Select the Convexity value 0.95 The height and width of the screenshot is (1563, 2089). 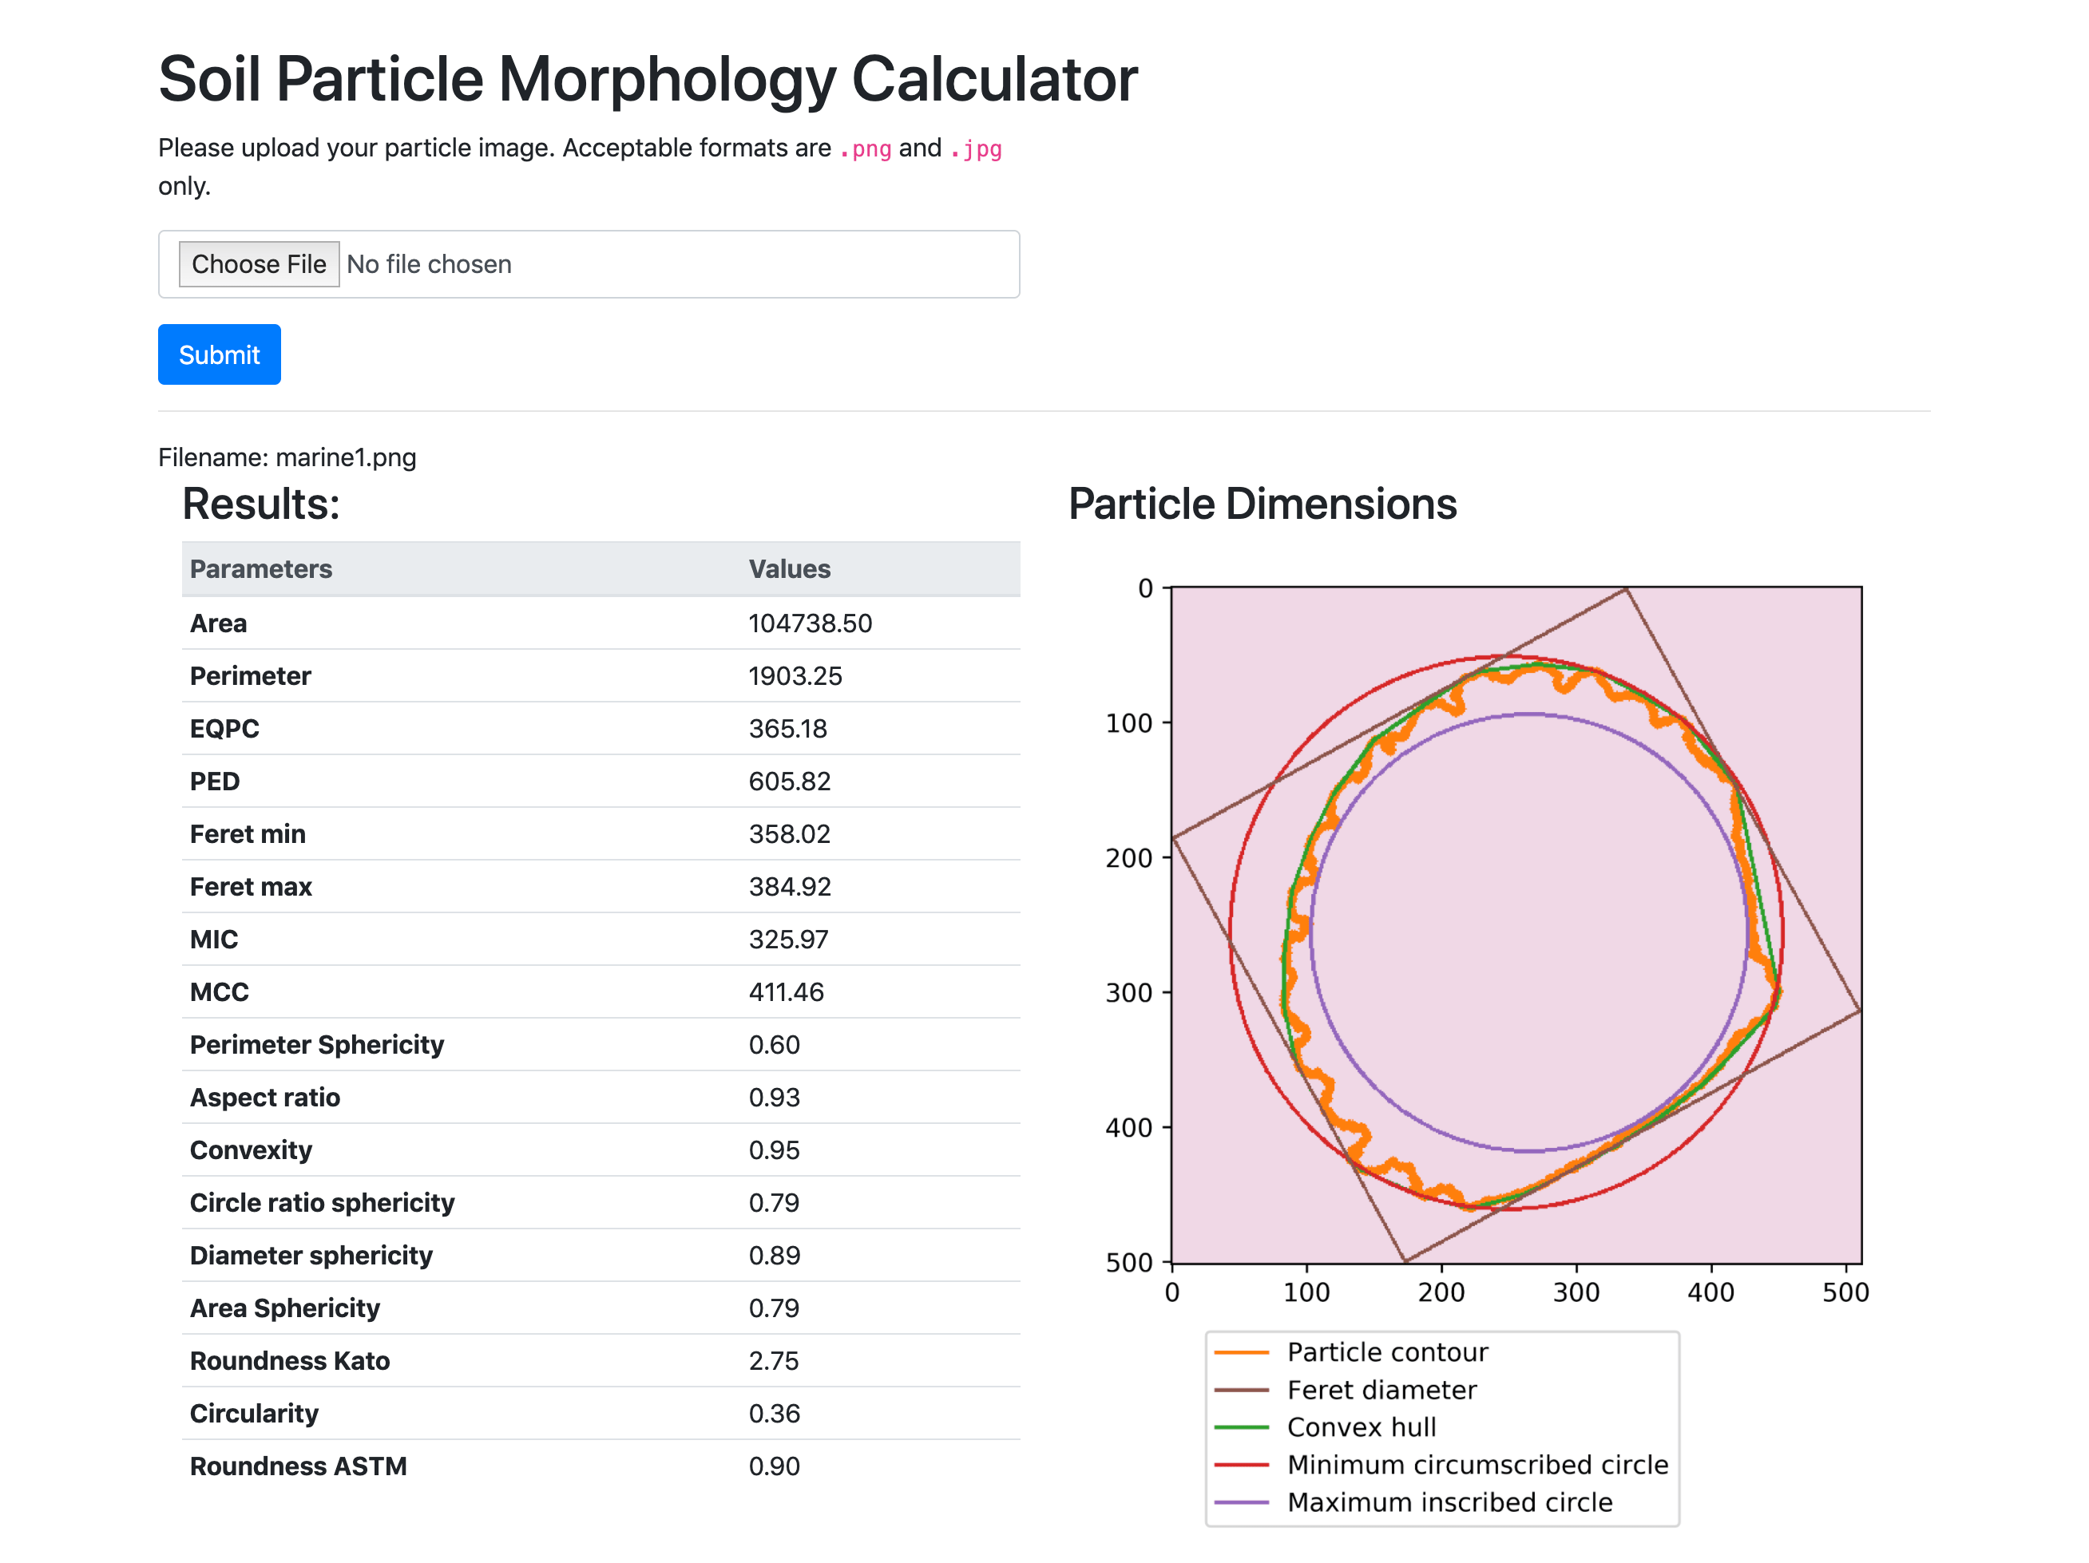click(774, 1151)
